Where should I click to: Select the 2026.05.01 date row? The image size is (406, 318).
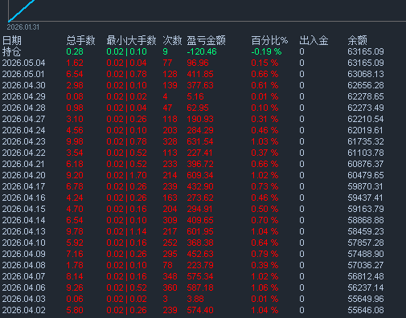tap(23, 74)
